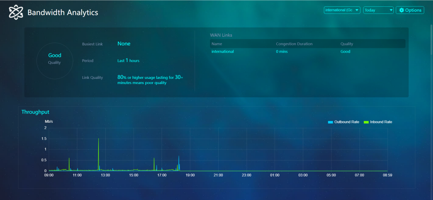Expand the international link dropdown

tap(342, 10)
